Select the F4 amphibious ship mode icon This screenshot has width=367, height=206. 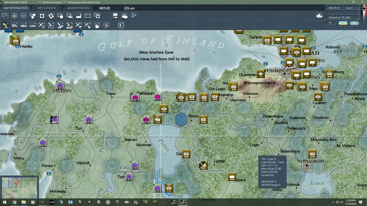tap(33, 25)
